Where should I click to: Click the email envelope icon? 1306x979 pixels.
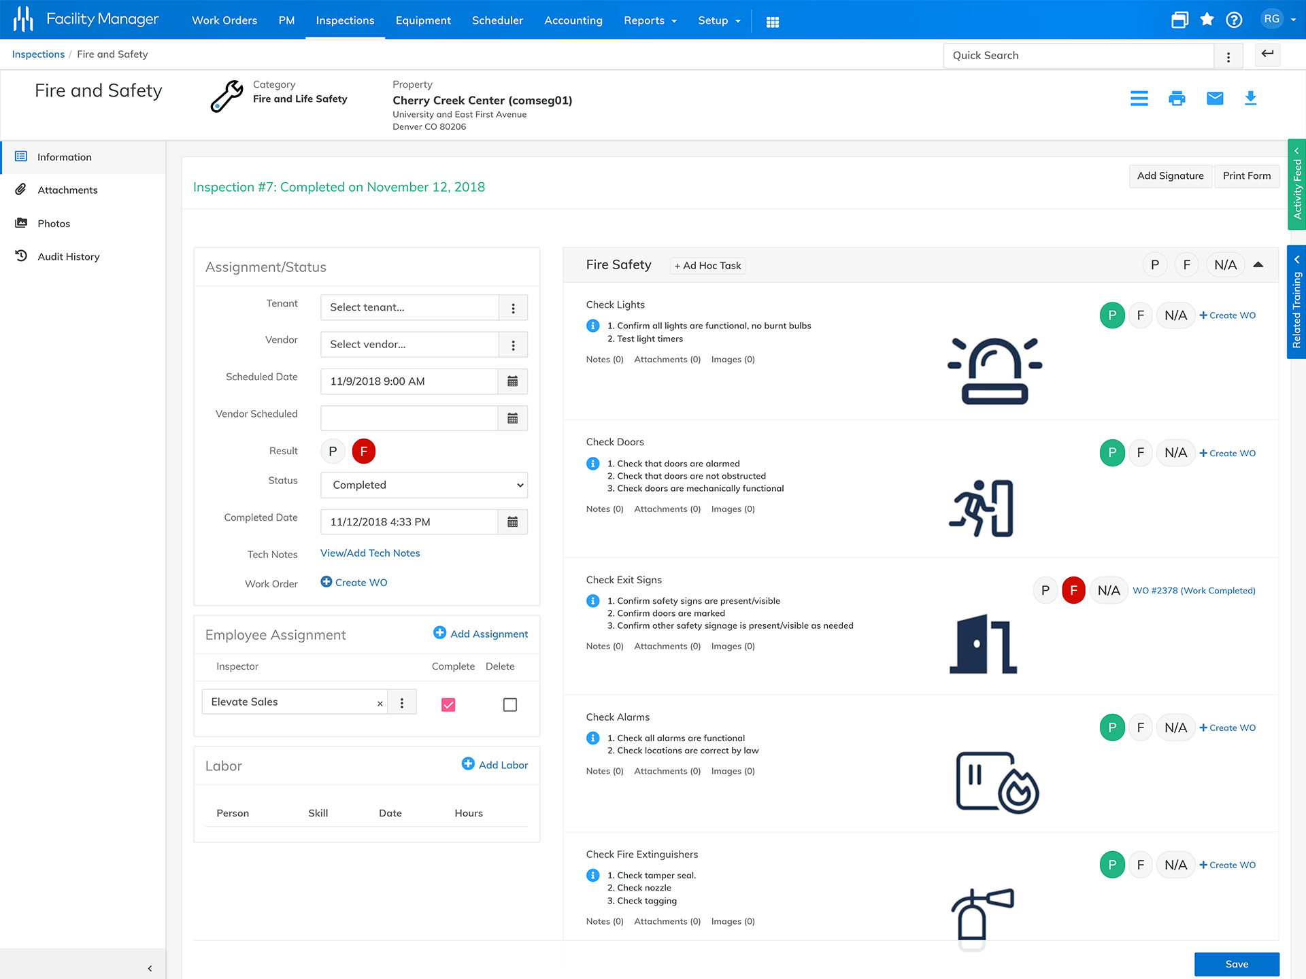(1215, 99)
